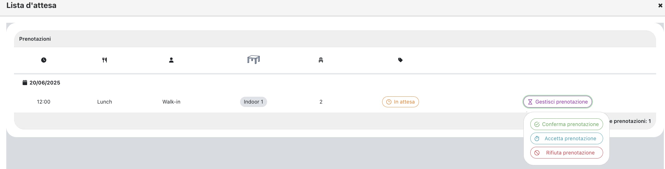Screen dimensions: 665x169
Task: Click the clock time column icon
Action: pos(44,60)
